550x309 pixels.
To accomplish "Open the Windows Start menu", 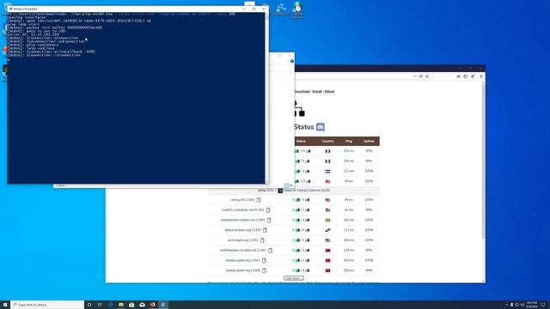I will coord(5,305).
